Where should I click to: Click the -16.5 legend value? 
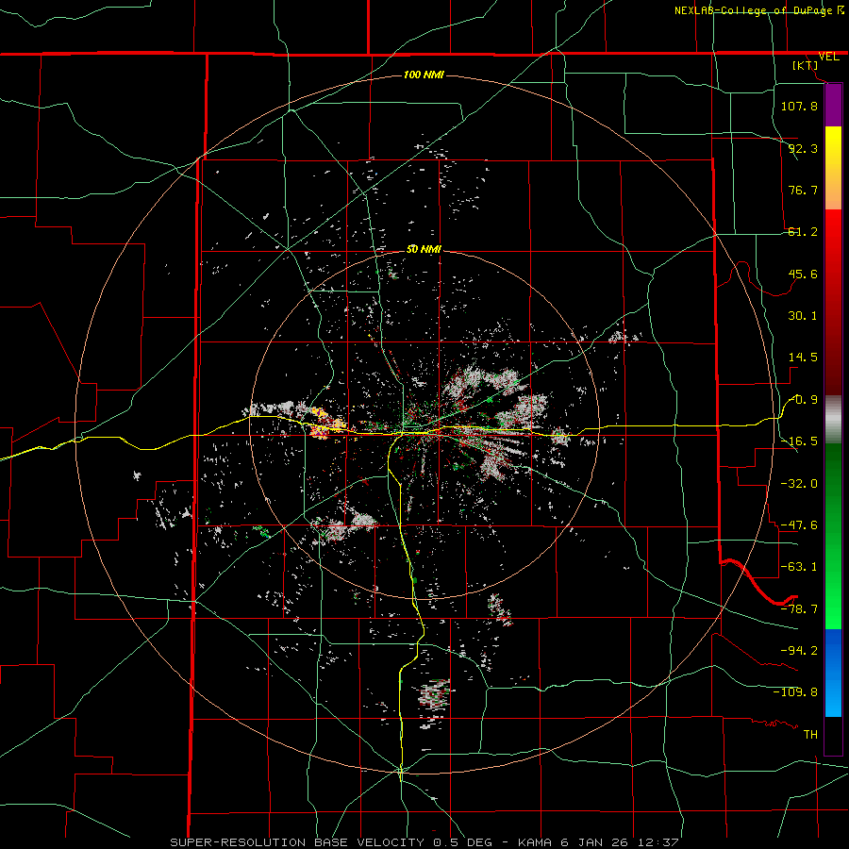click(x=799, y=441)
